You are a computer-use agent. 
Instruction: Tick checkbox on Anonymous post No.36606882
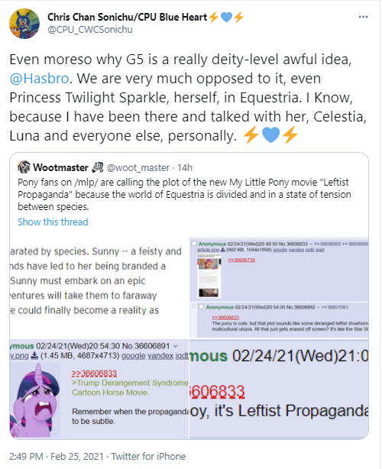coord(202,307)
